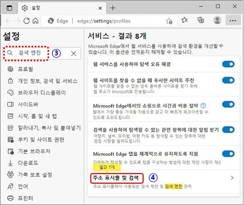Click the 사이드바 panel icon
Viewport: 244px width, 205px height.
click(10, 104)
